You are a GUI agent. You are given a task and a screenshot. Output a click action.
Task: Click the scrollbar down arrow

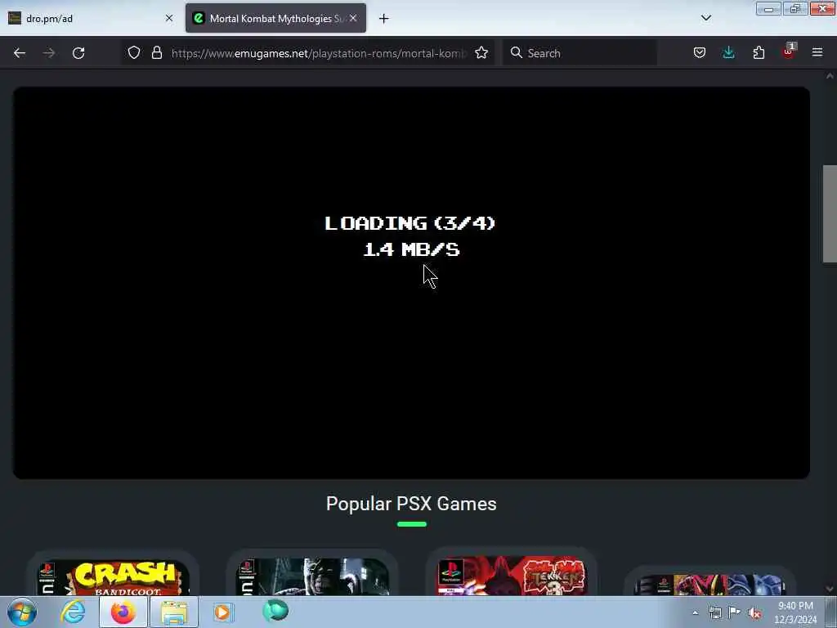pyautogui.click(x=830, y=589)
